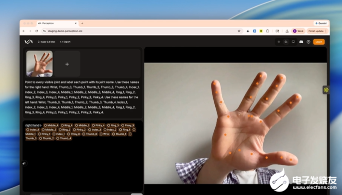The height and width of the screenshot is (195, 342).
Task: Select the Index_1 point tag
Action: [59, 134]
